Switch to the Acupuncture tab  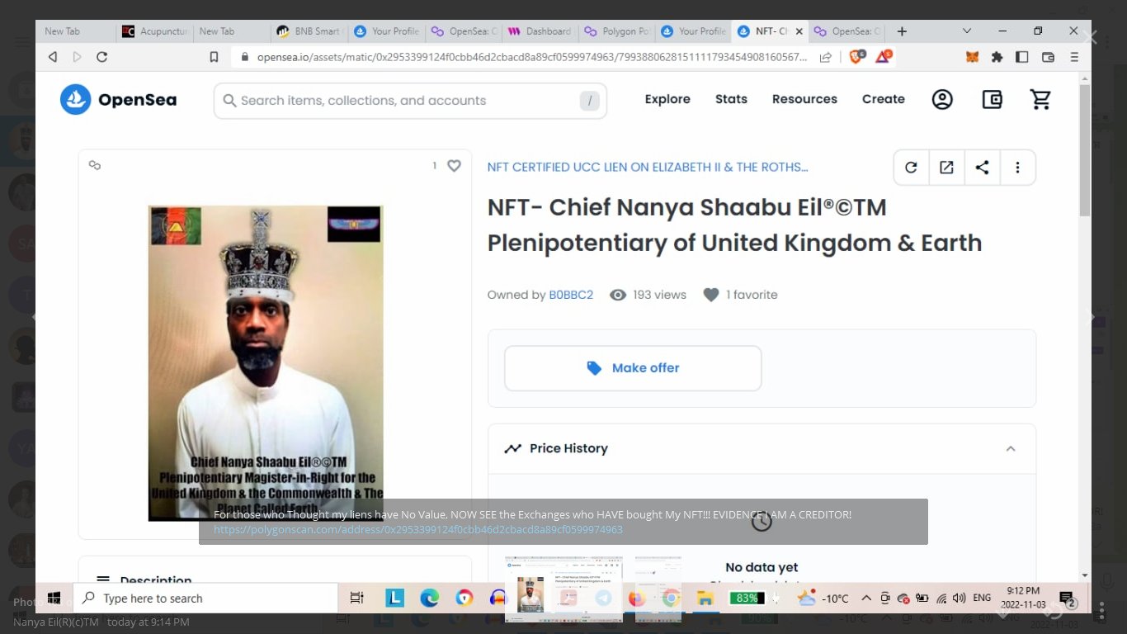[x=155, y=31]
